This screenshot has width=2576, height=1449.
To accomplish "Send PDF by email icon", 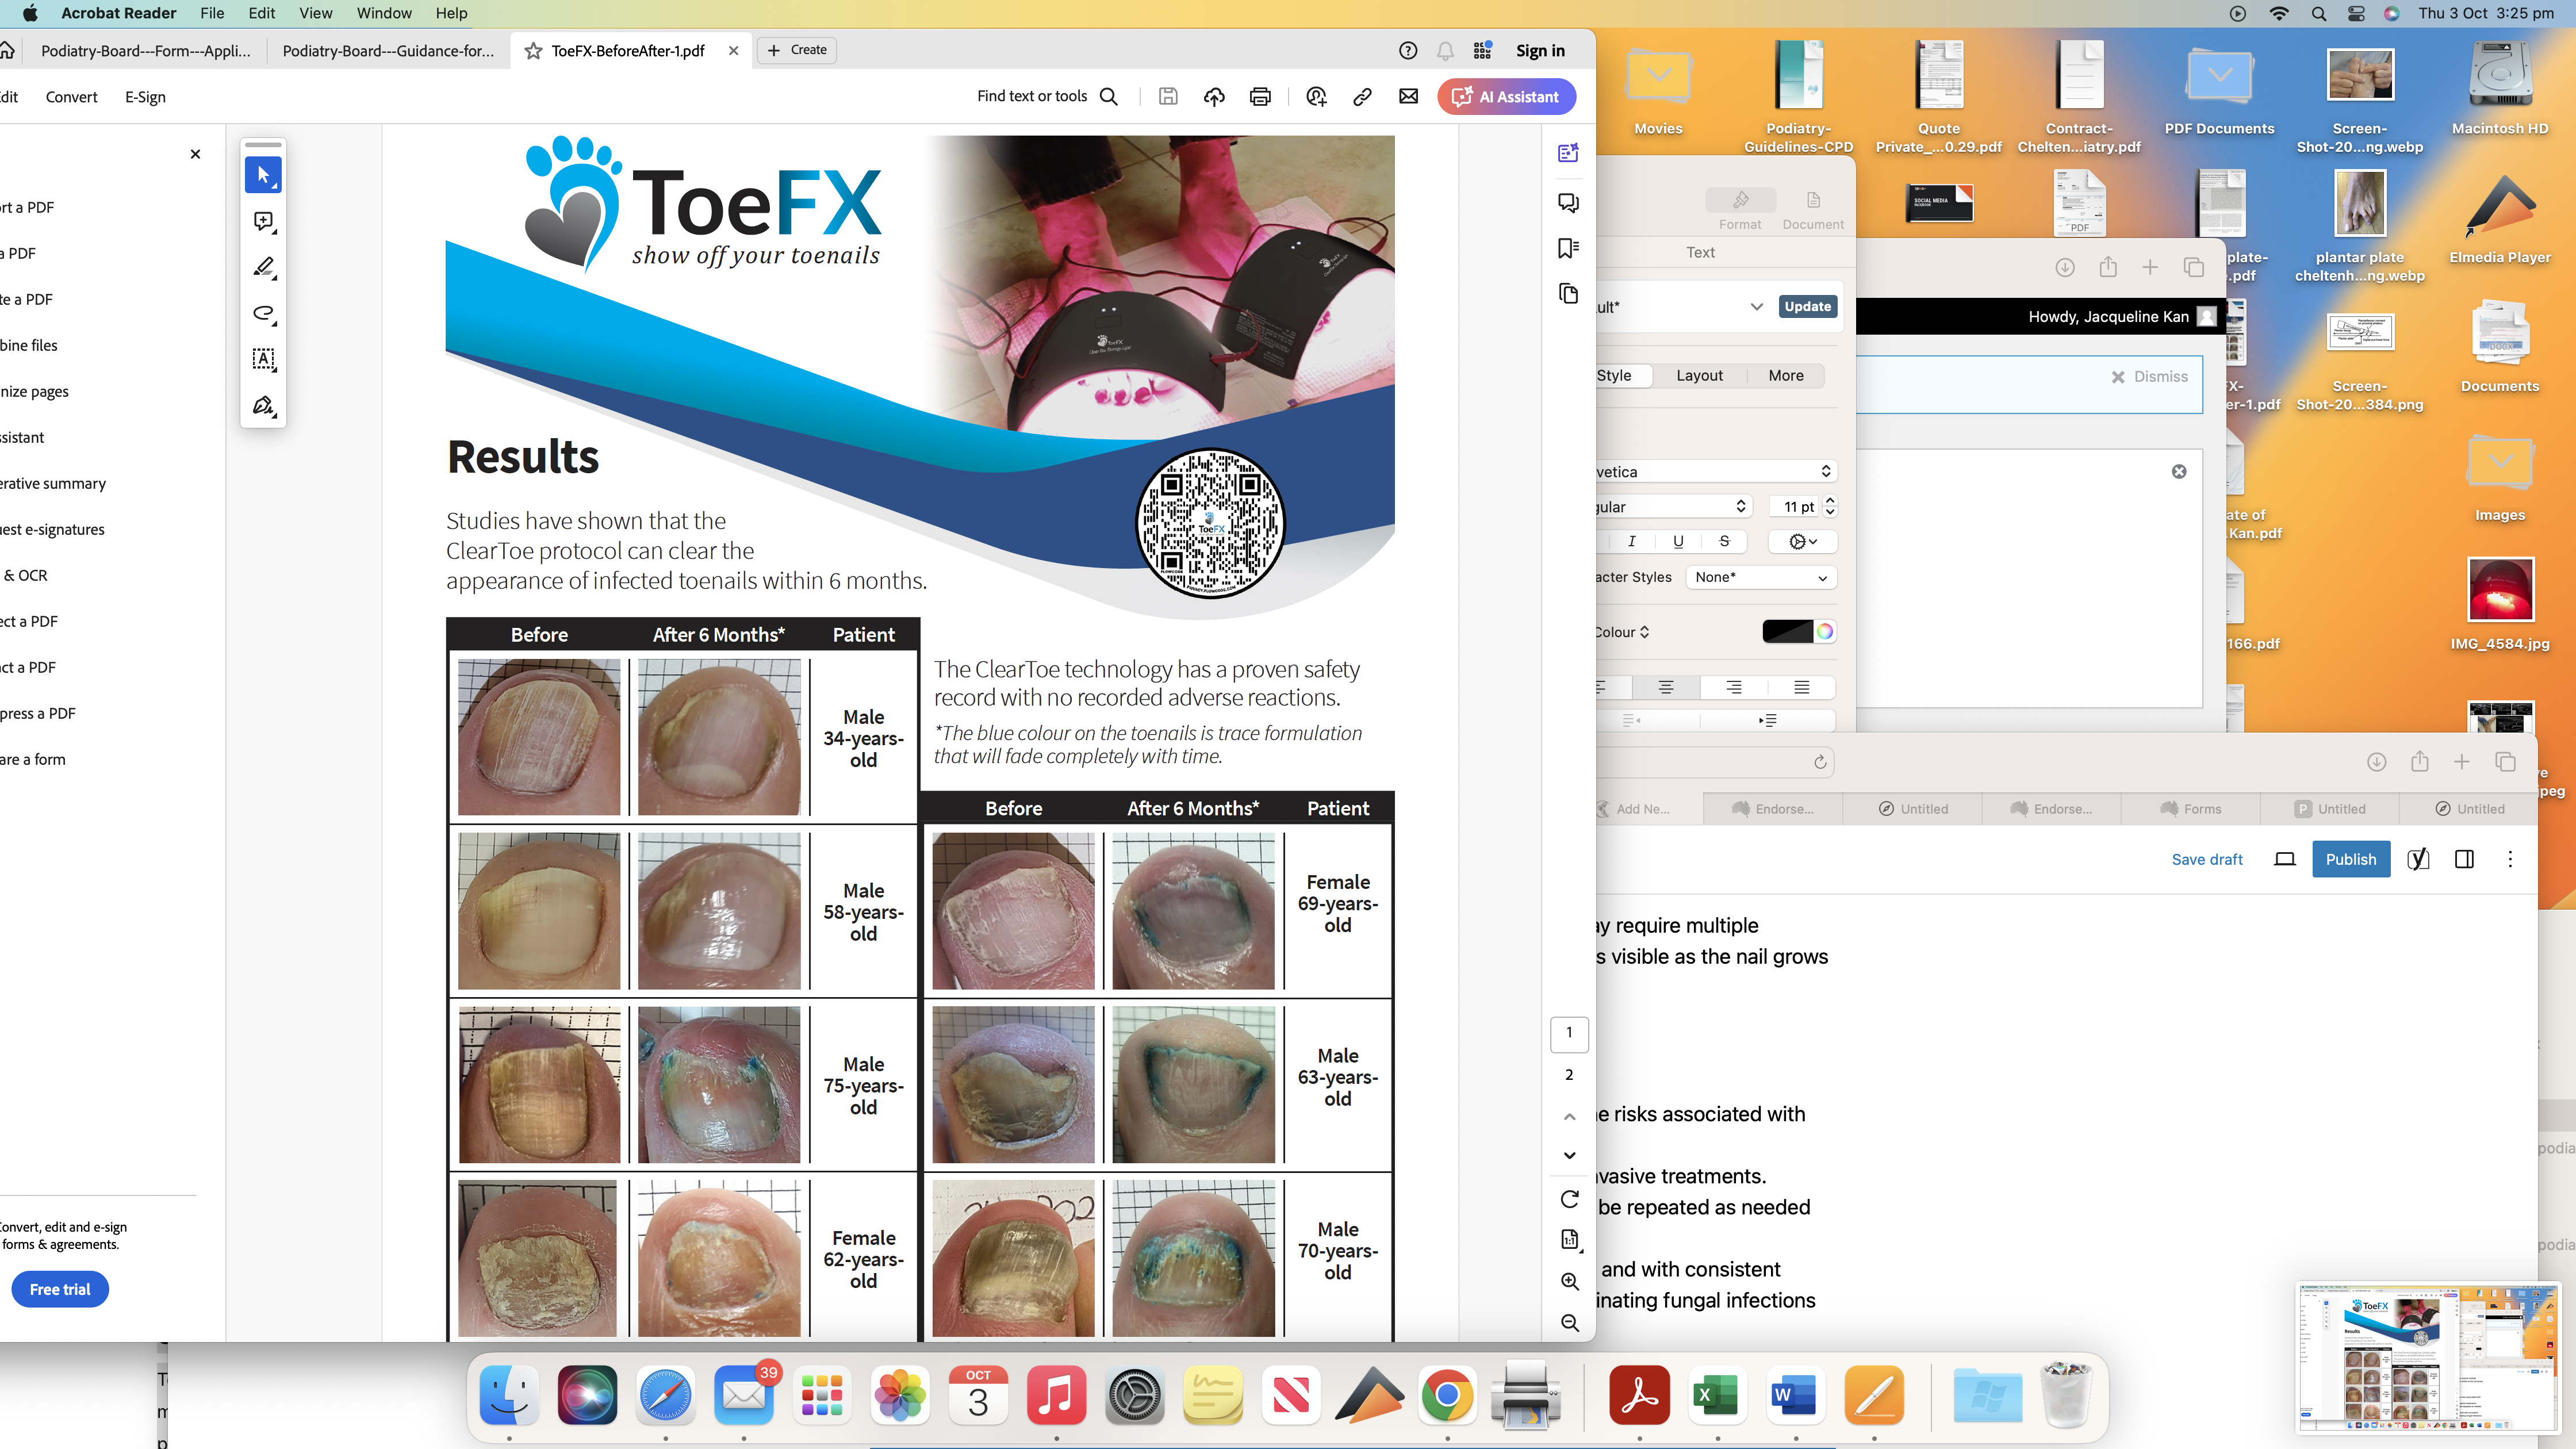I will tap(1408, 96).
